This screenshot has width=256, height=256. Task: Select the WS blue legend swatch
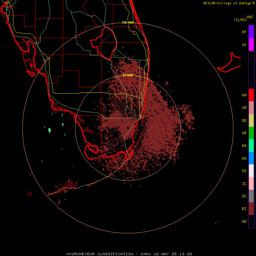click(251, 158)
